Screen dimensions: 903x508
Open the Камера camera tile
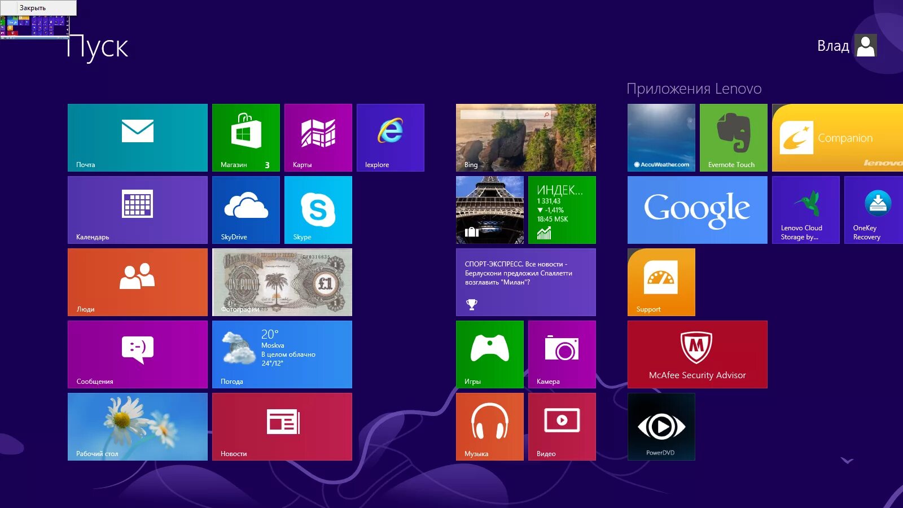[x=562, y=354]
